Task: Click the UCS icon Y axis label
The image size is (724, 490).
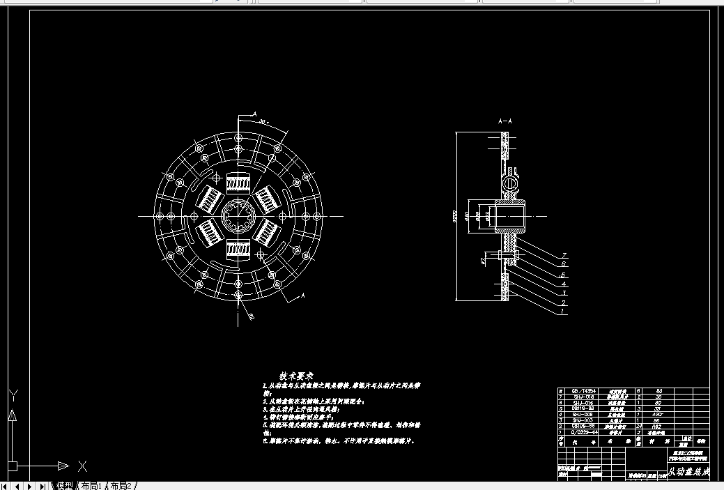Action: tap(13, 396)
